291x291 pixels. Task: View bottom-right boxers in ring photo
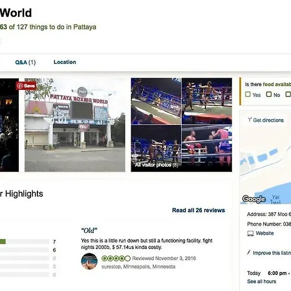(x=207, y=149)
